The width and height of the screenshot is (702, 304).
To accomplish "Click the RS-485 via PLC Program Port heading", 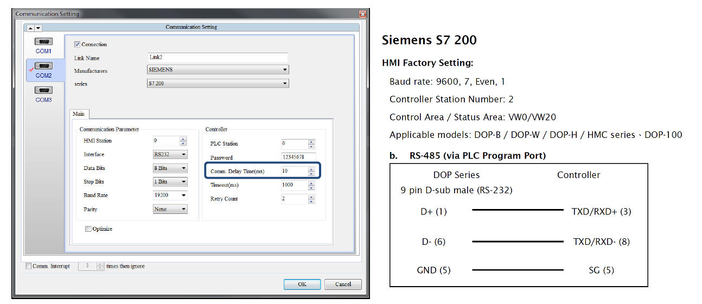I will 477,156.
